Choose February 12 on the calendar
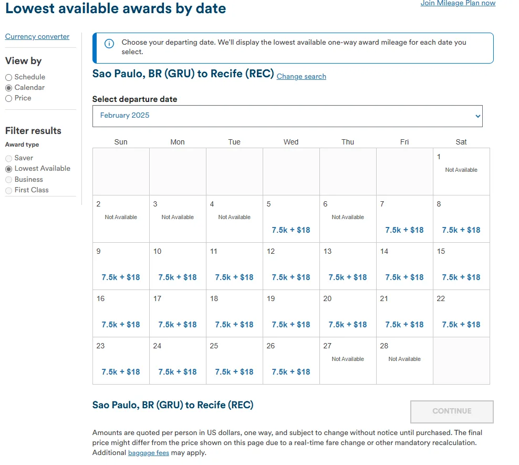 pos(291,266)
